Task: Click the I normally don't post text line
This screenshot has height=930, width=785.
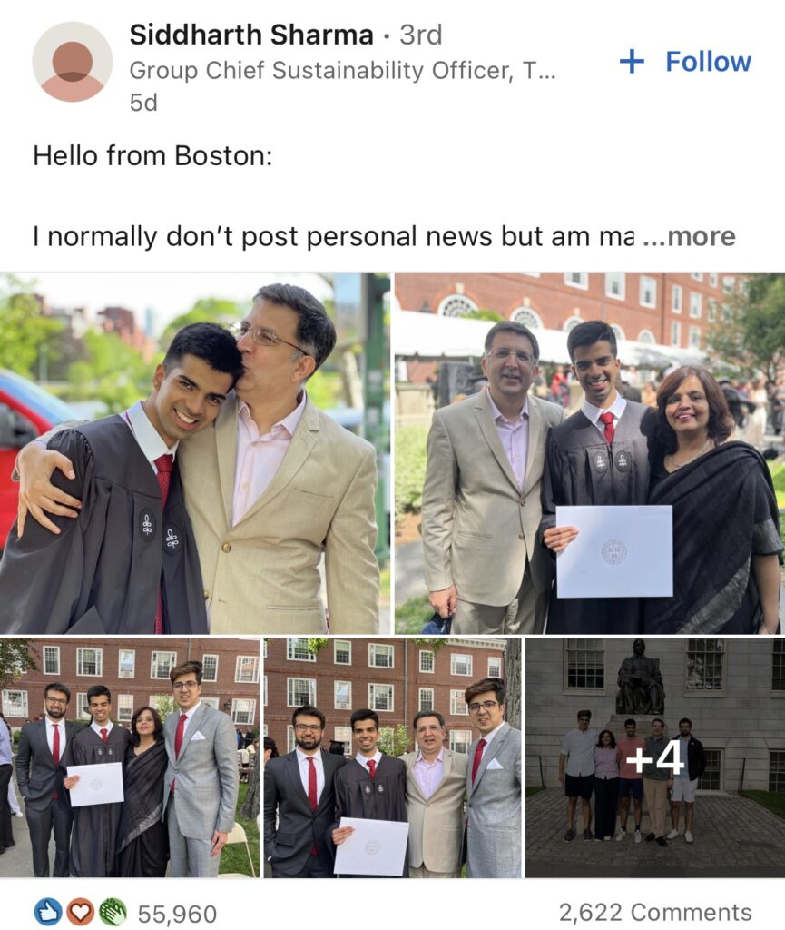Action: click(334, 236)
